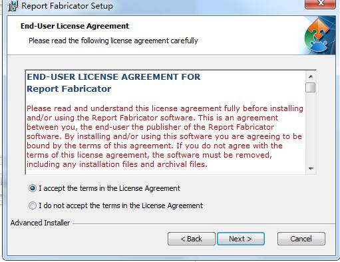Click "Please read the following license agreement carefully" subtitle
The image size is (340, 262).
113,41
